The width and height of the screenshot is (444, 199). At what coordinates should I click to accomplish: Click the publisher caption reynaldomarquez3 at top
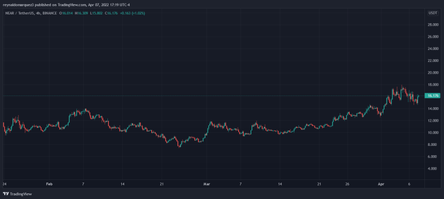[x=19, y=5]
